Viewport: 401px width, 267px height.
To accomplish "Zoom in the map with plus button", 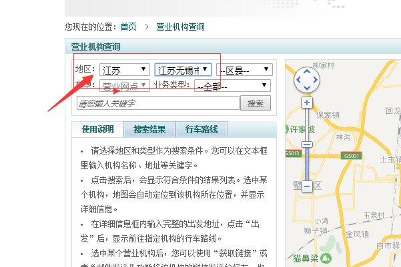I will coord(307,103).
